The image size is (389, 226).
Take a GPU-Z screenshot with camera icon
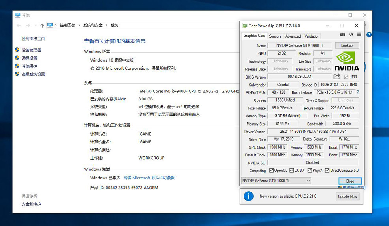(342, 34)
